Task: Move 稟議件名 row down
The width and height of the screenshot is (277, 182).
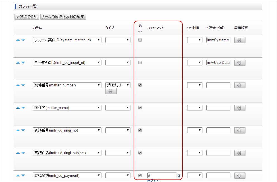Action: 23,153
